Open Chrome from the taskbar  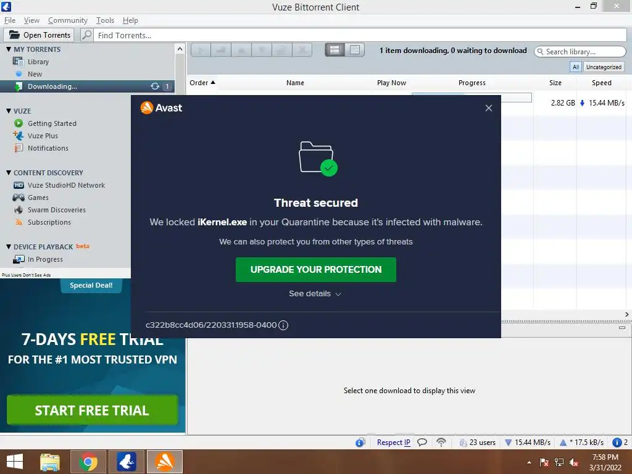pos(88,462)
